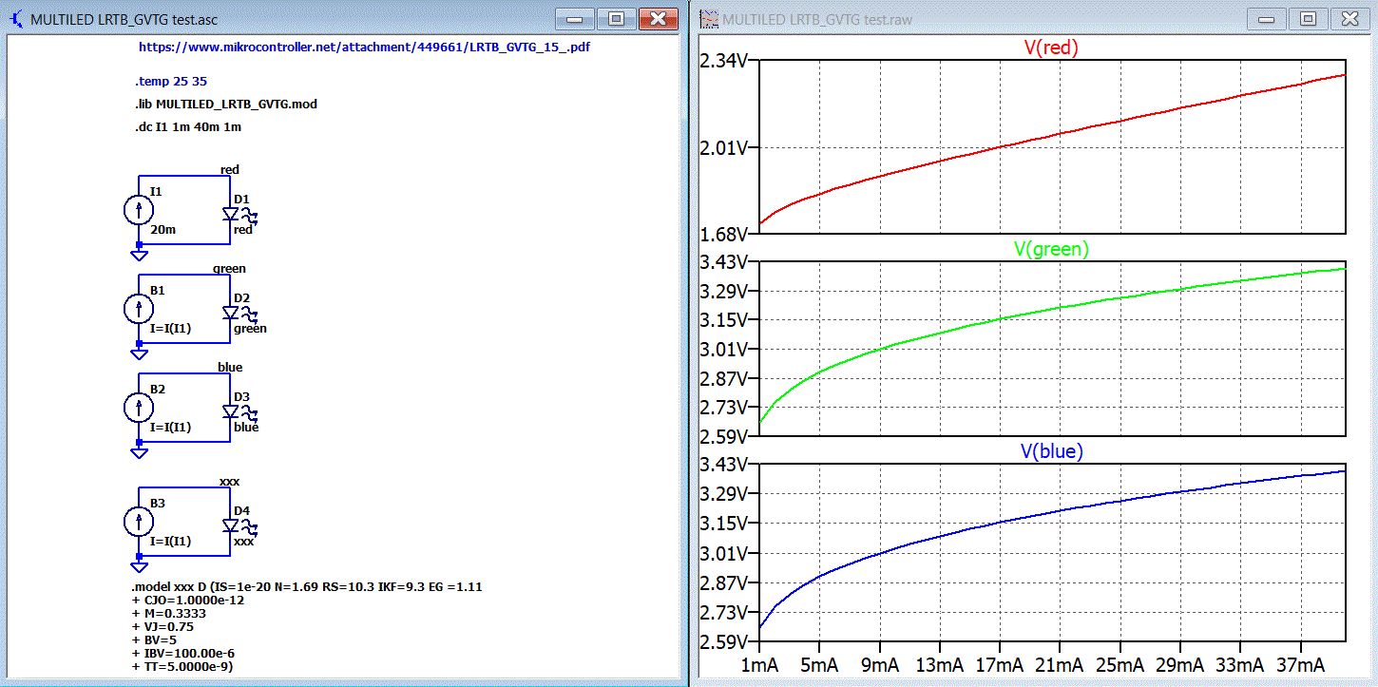Click the B3 behavioral source symbol
This screenshot has width=1378, height=687.
tap(139, 522)
